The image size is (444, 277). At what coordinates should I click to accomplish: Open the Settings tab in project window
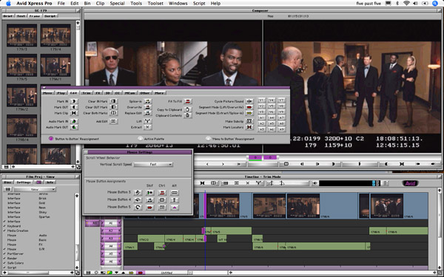(x=24, y=182)
